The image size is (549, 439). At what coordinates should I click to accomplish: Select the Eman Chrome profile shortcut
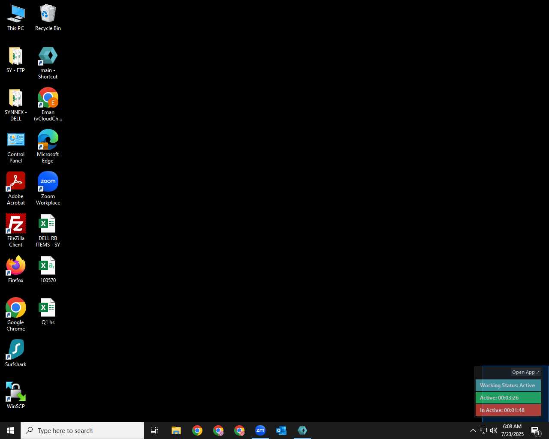[x=48, y=105]
